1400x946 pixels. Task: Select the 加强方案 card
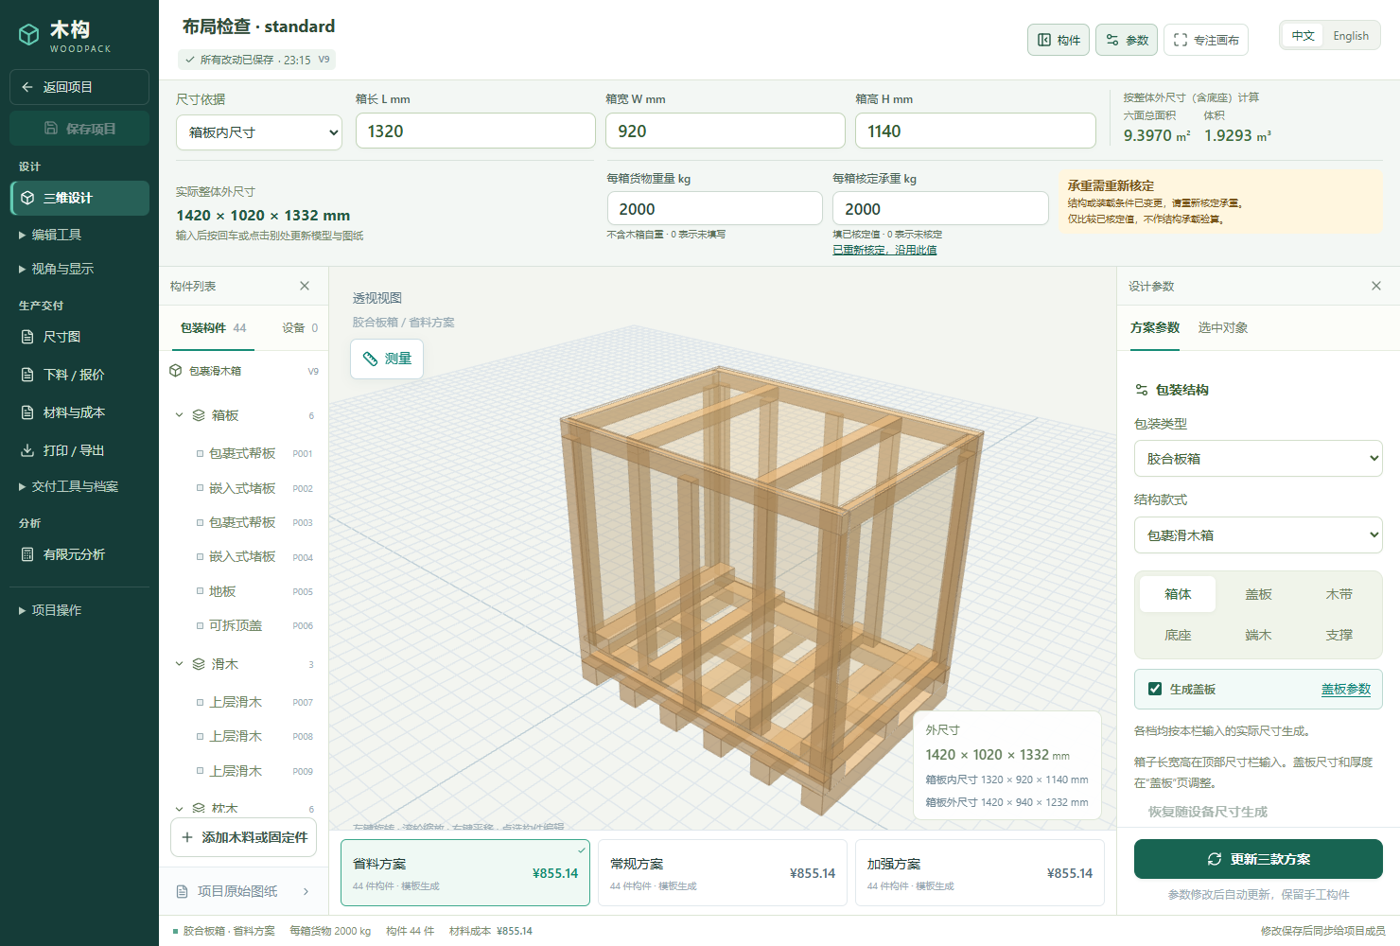980,872
